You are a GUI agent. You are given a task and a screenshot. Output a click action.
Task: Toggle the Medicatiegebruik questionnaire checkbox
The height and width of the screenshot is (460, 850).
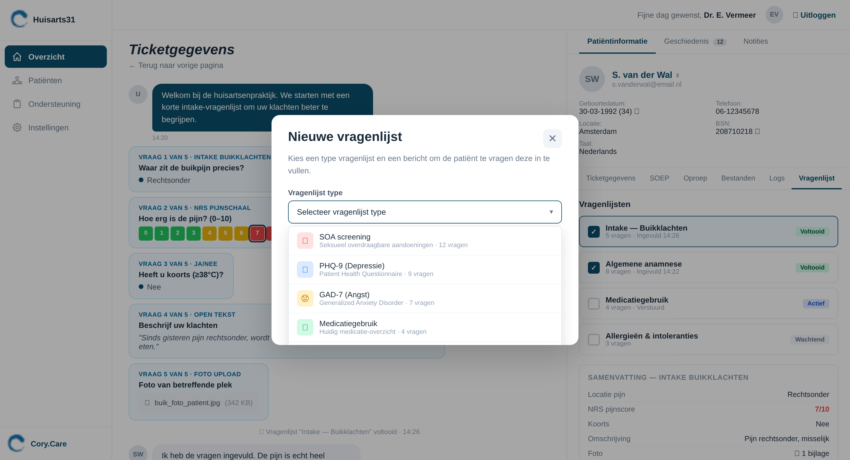594,303
